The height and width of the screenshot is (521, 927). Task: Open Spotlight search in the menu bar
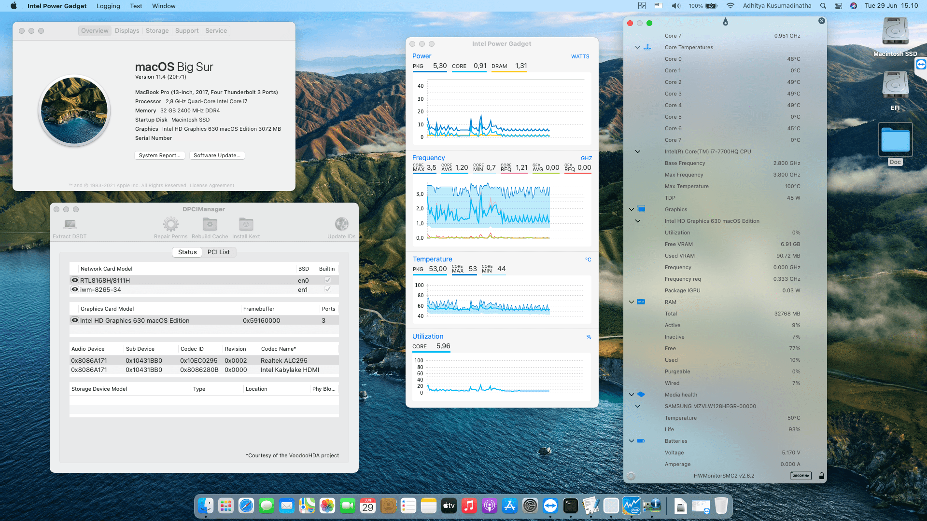[823, 6]
